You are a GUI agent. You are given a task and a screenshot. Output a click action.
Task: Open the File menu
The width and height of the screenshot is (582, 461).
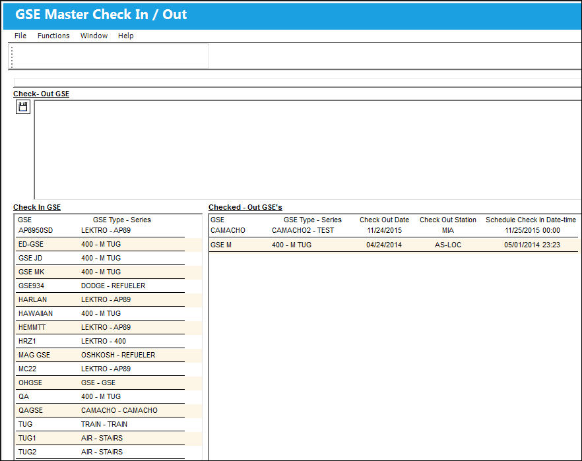[x=20, y=36]
